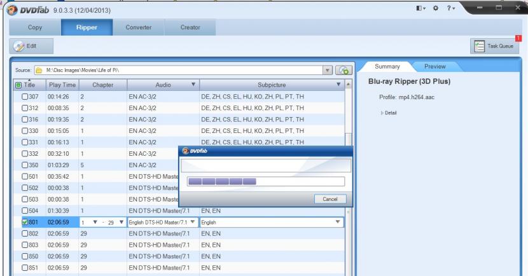Open the settings gear icon
Screen dimensions: 528x276
tap(435, 8)
